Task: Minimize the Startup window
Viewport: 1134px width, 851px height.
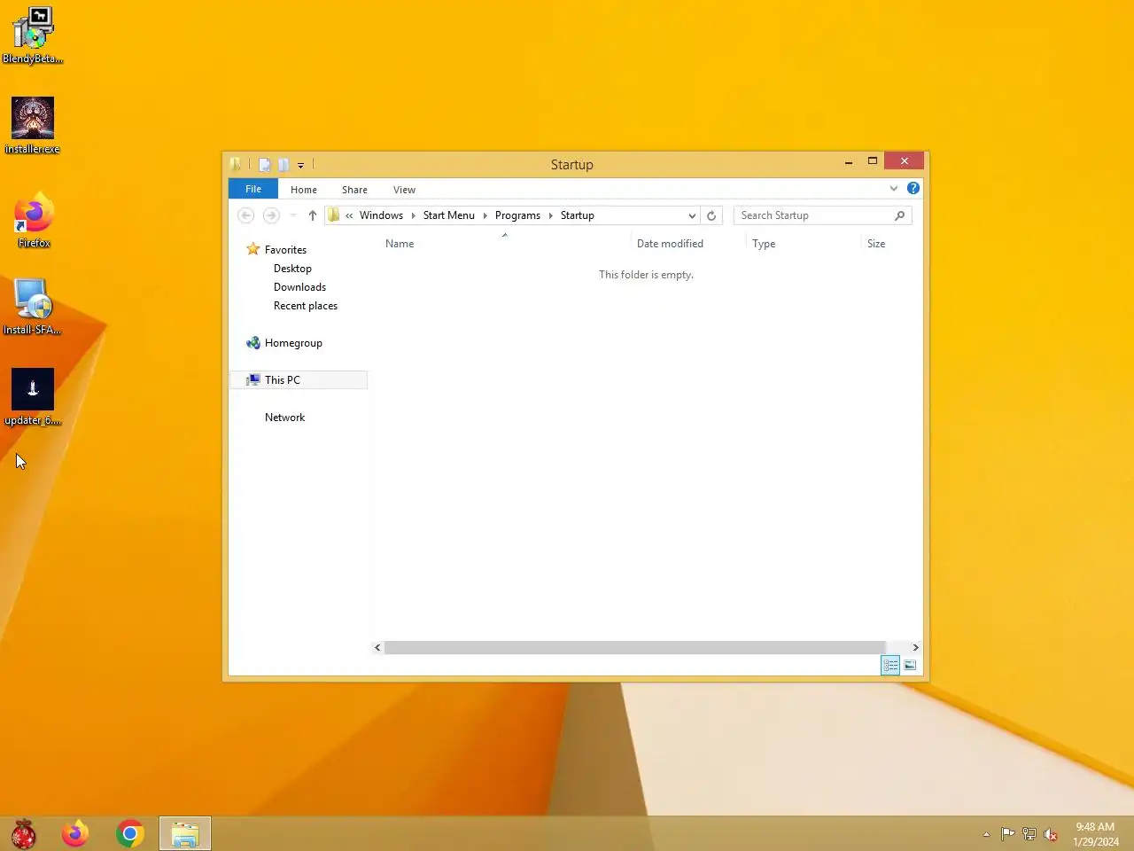Action: click(849, 161)
